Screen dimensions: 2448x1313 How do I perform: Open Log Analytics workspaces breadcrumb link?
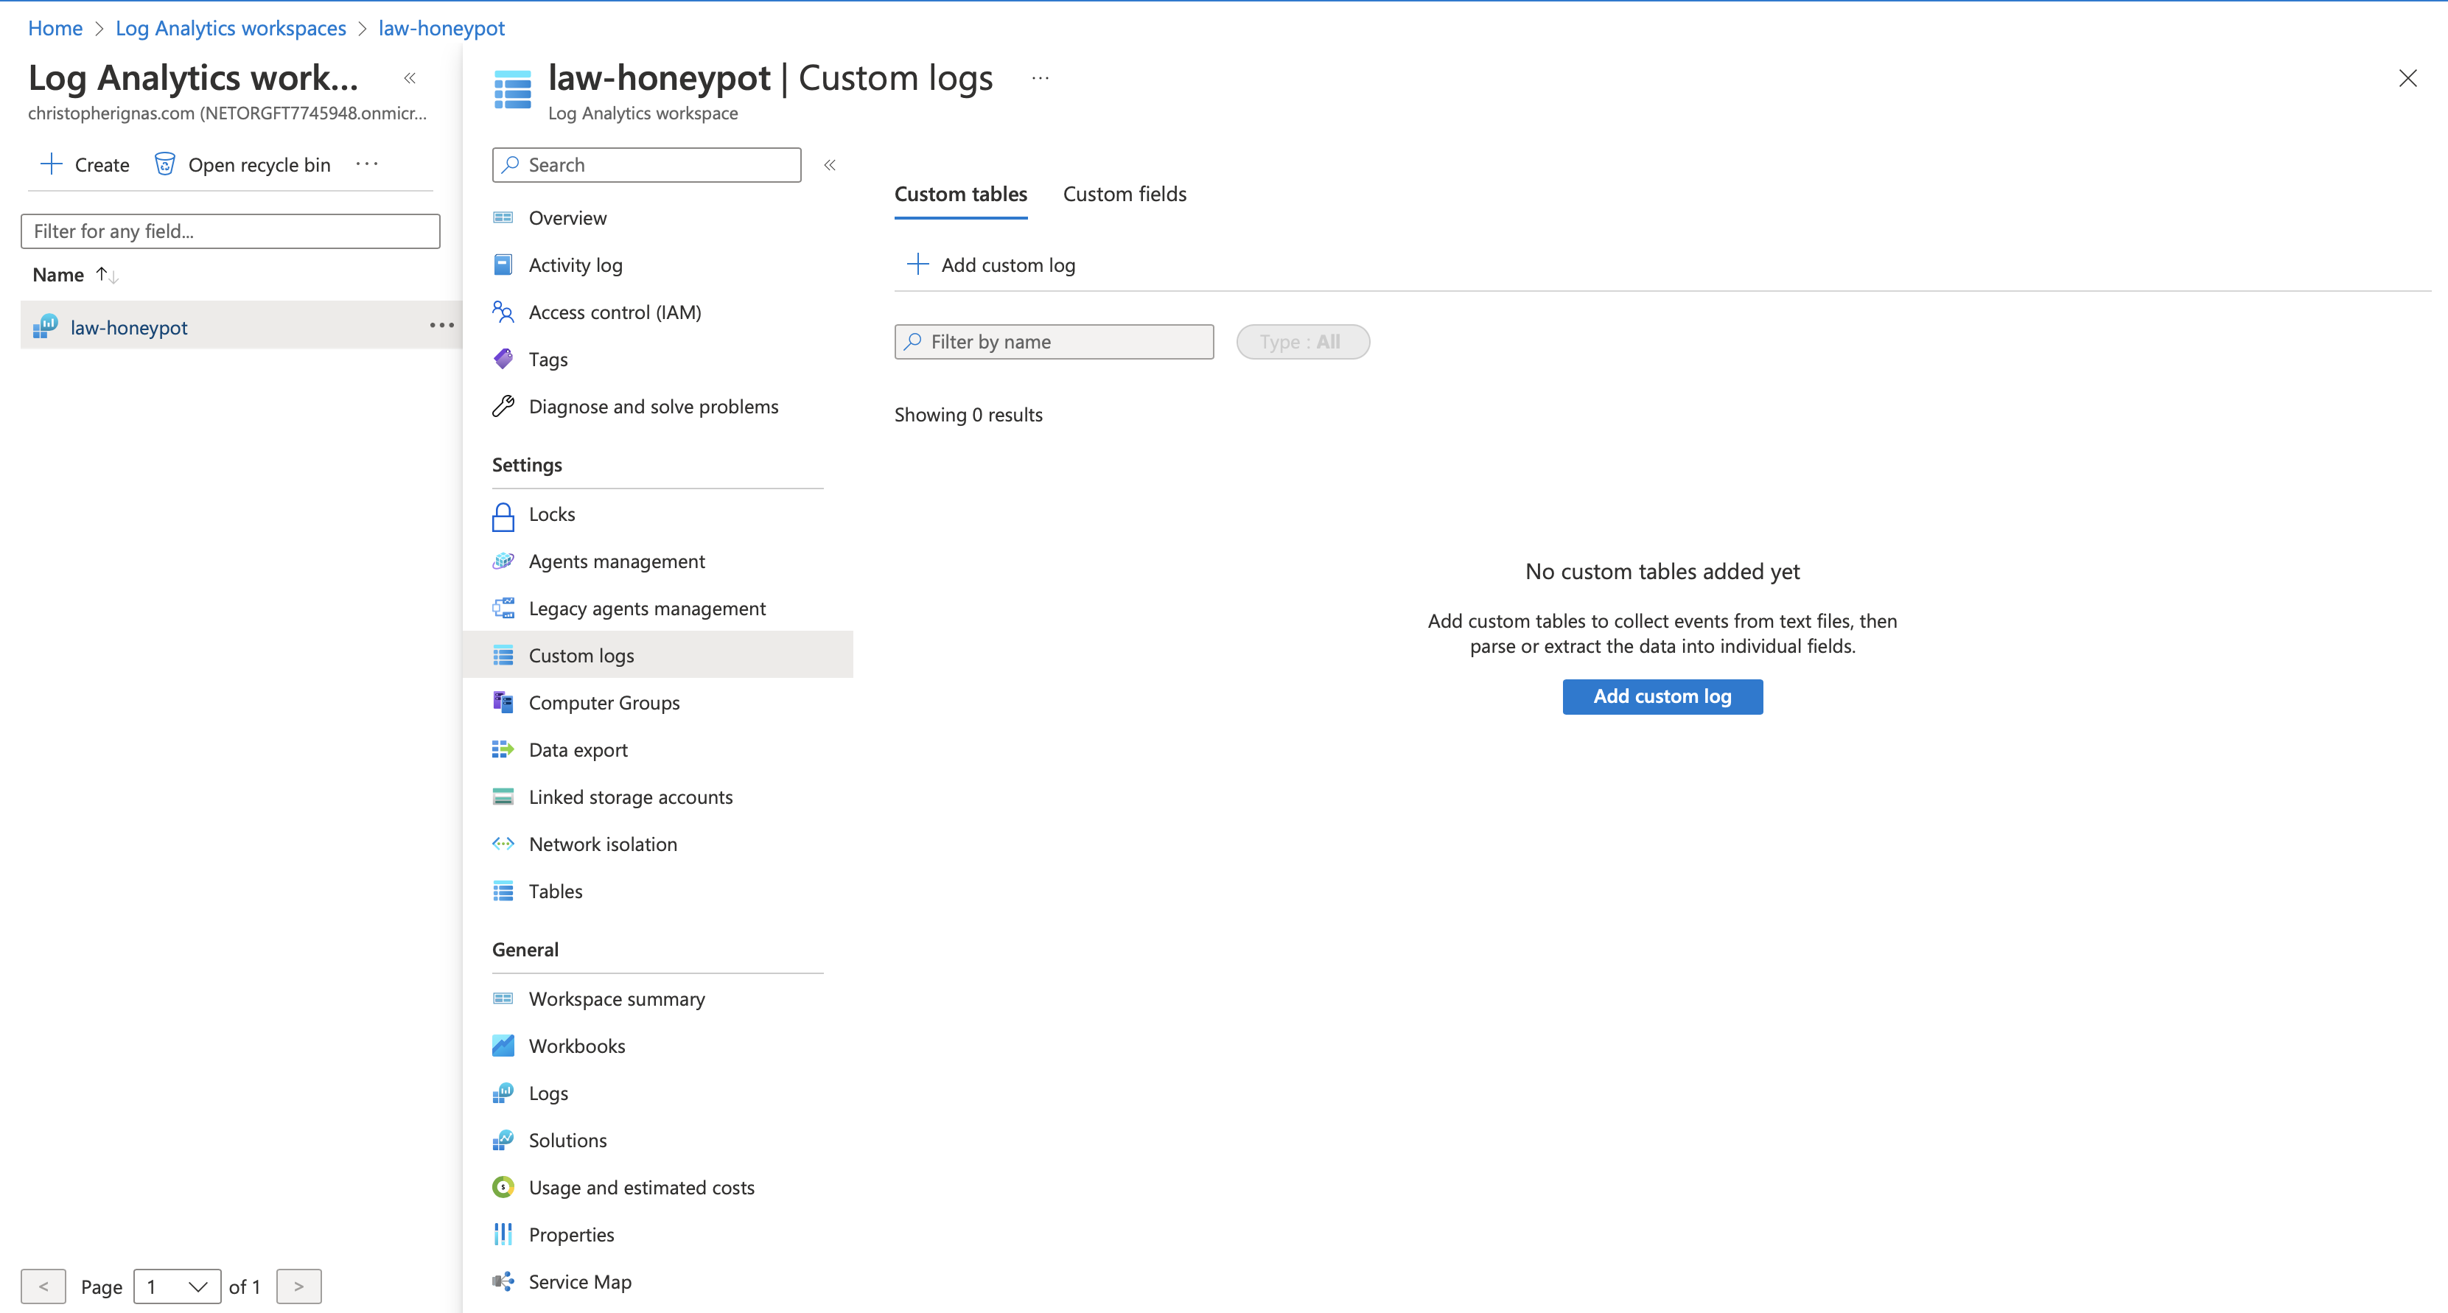tap(231, 29)
